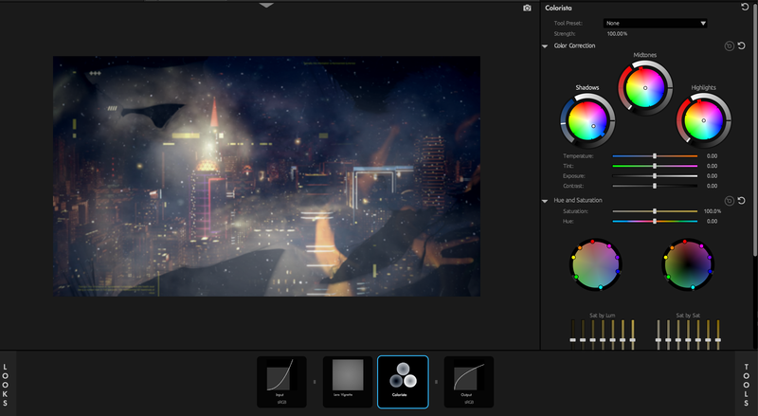Toggle the Color Correction bypass circle icon
The width and height of the screenshot is (758, 416).
click(728, 45)
